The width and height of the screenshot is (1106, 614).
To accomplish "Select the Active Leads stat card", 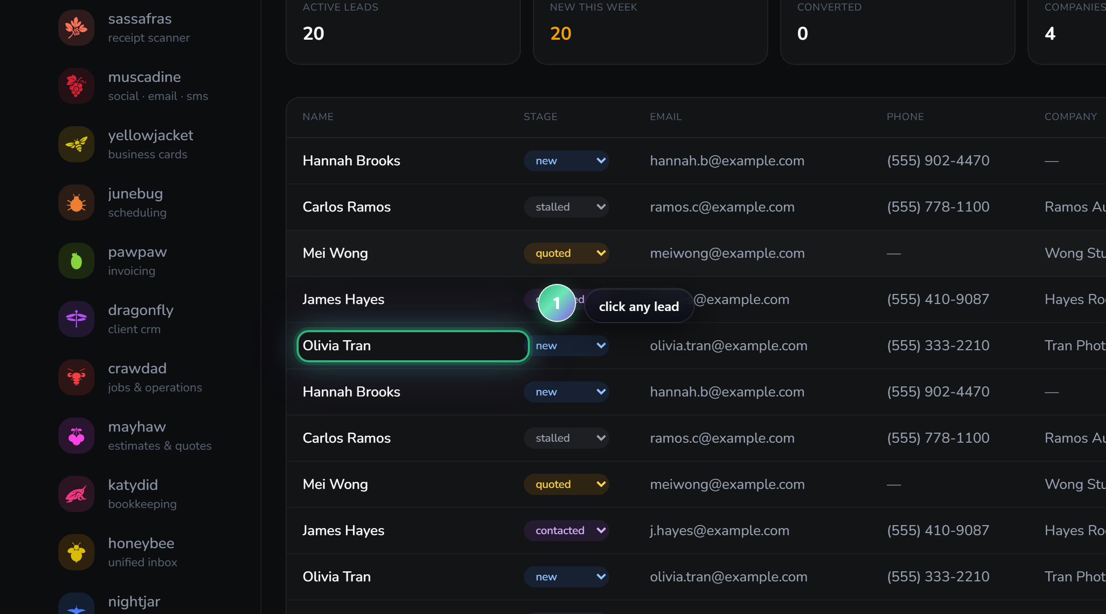I will (403, 30).
